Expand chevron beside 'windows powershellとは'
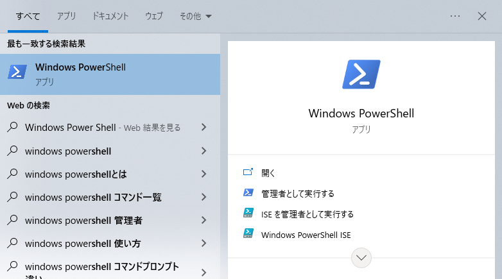 [204, 174]
